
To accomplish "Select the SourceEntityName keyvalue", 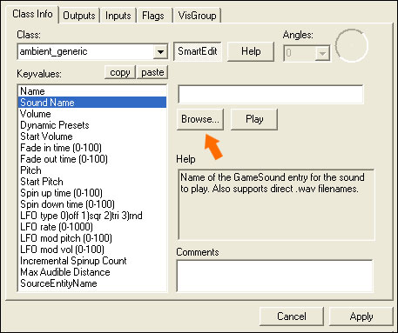I will [92, 283].
